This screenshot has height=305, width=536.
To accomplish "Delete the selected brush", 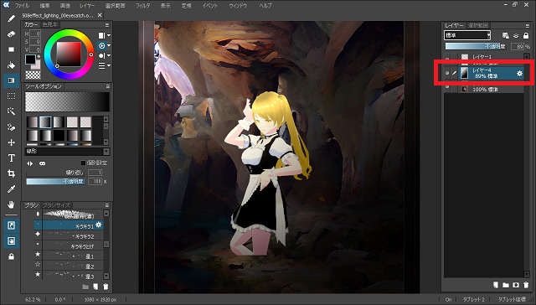I will pyautogui.click(x=106, y=287).
